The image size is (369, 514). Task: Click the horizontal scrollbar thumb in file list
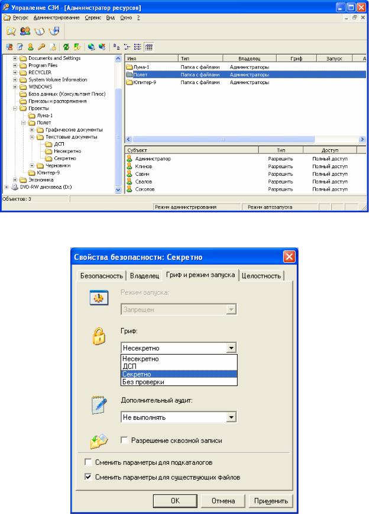coord(224,139)
